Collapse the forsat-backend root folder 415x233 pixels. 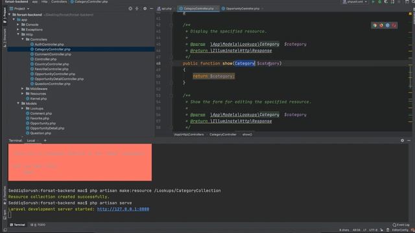10,15
